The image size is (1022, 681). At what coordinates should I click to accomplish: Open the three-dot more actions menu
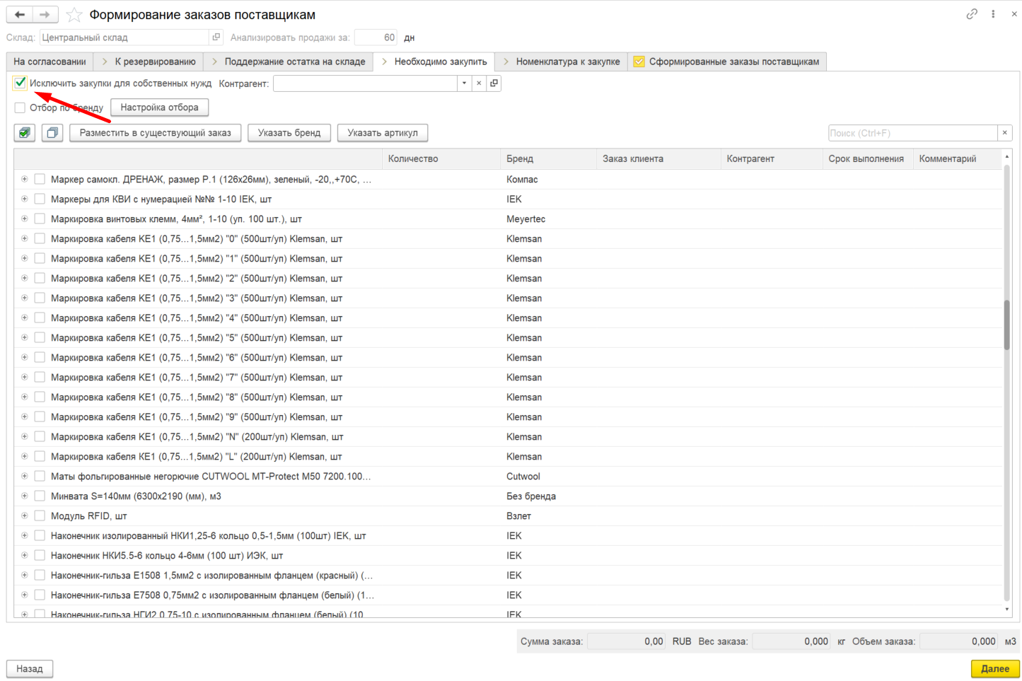point(993,14)
